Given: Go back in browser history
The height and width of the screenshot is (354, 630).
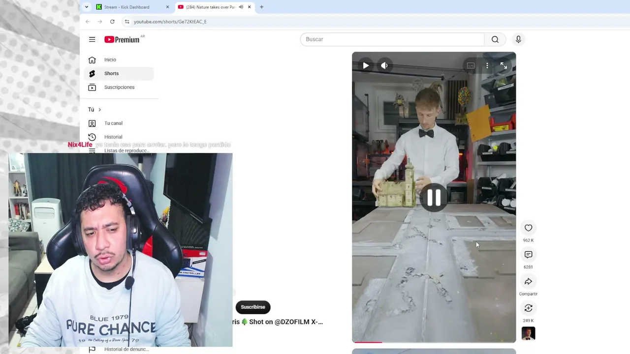Looking at the screenshot, I should (88, 22).
